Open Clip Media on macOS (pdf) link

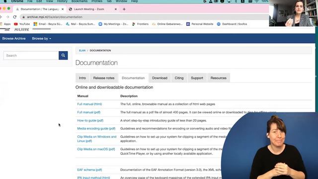coord(96,149)
